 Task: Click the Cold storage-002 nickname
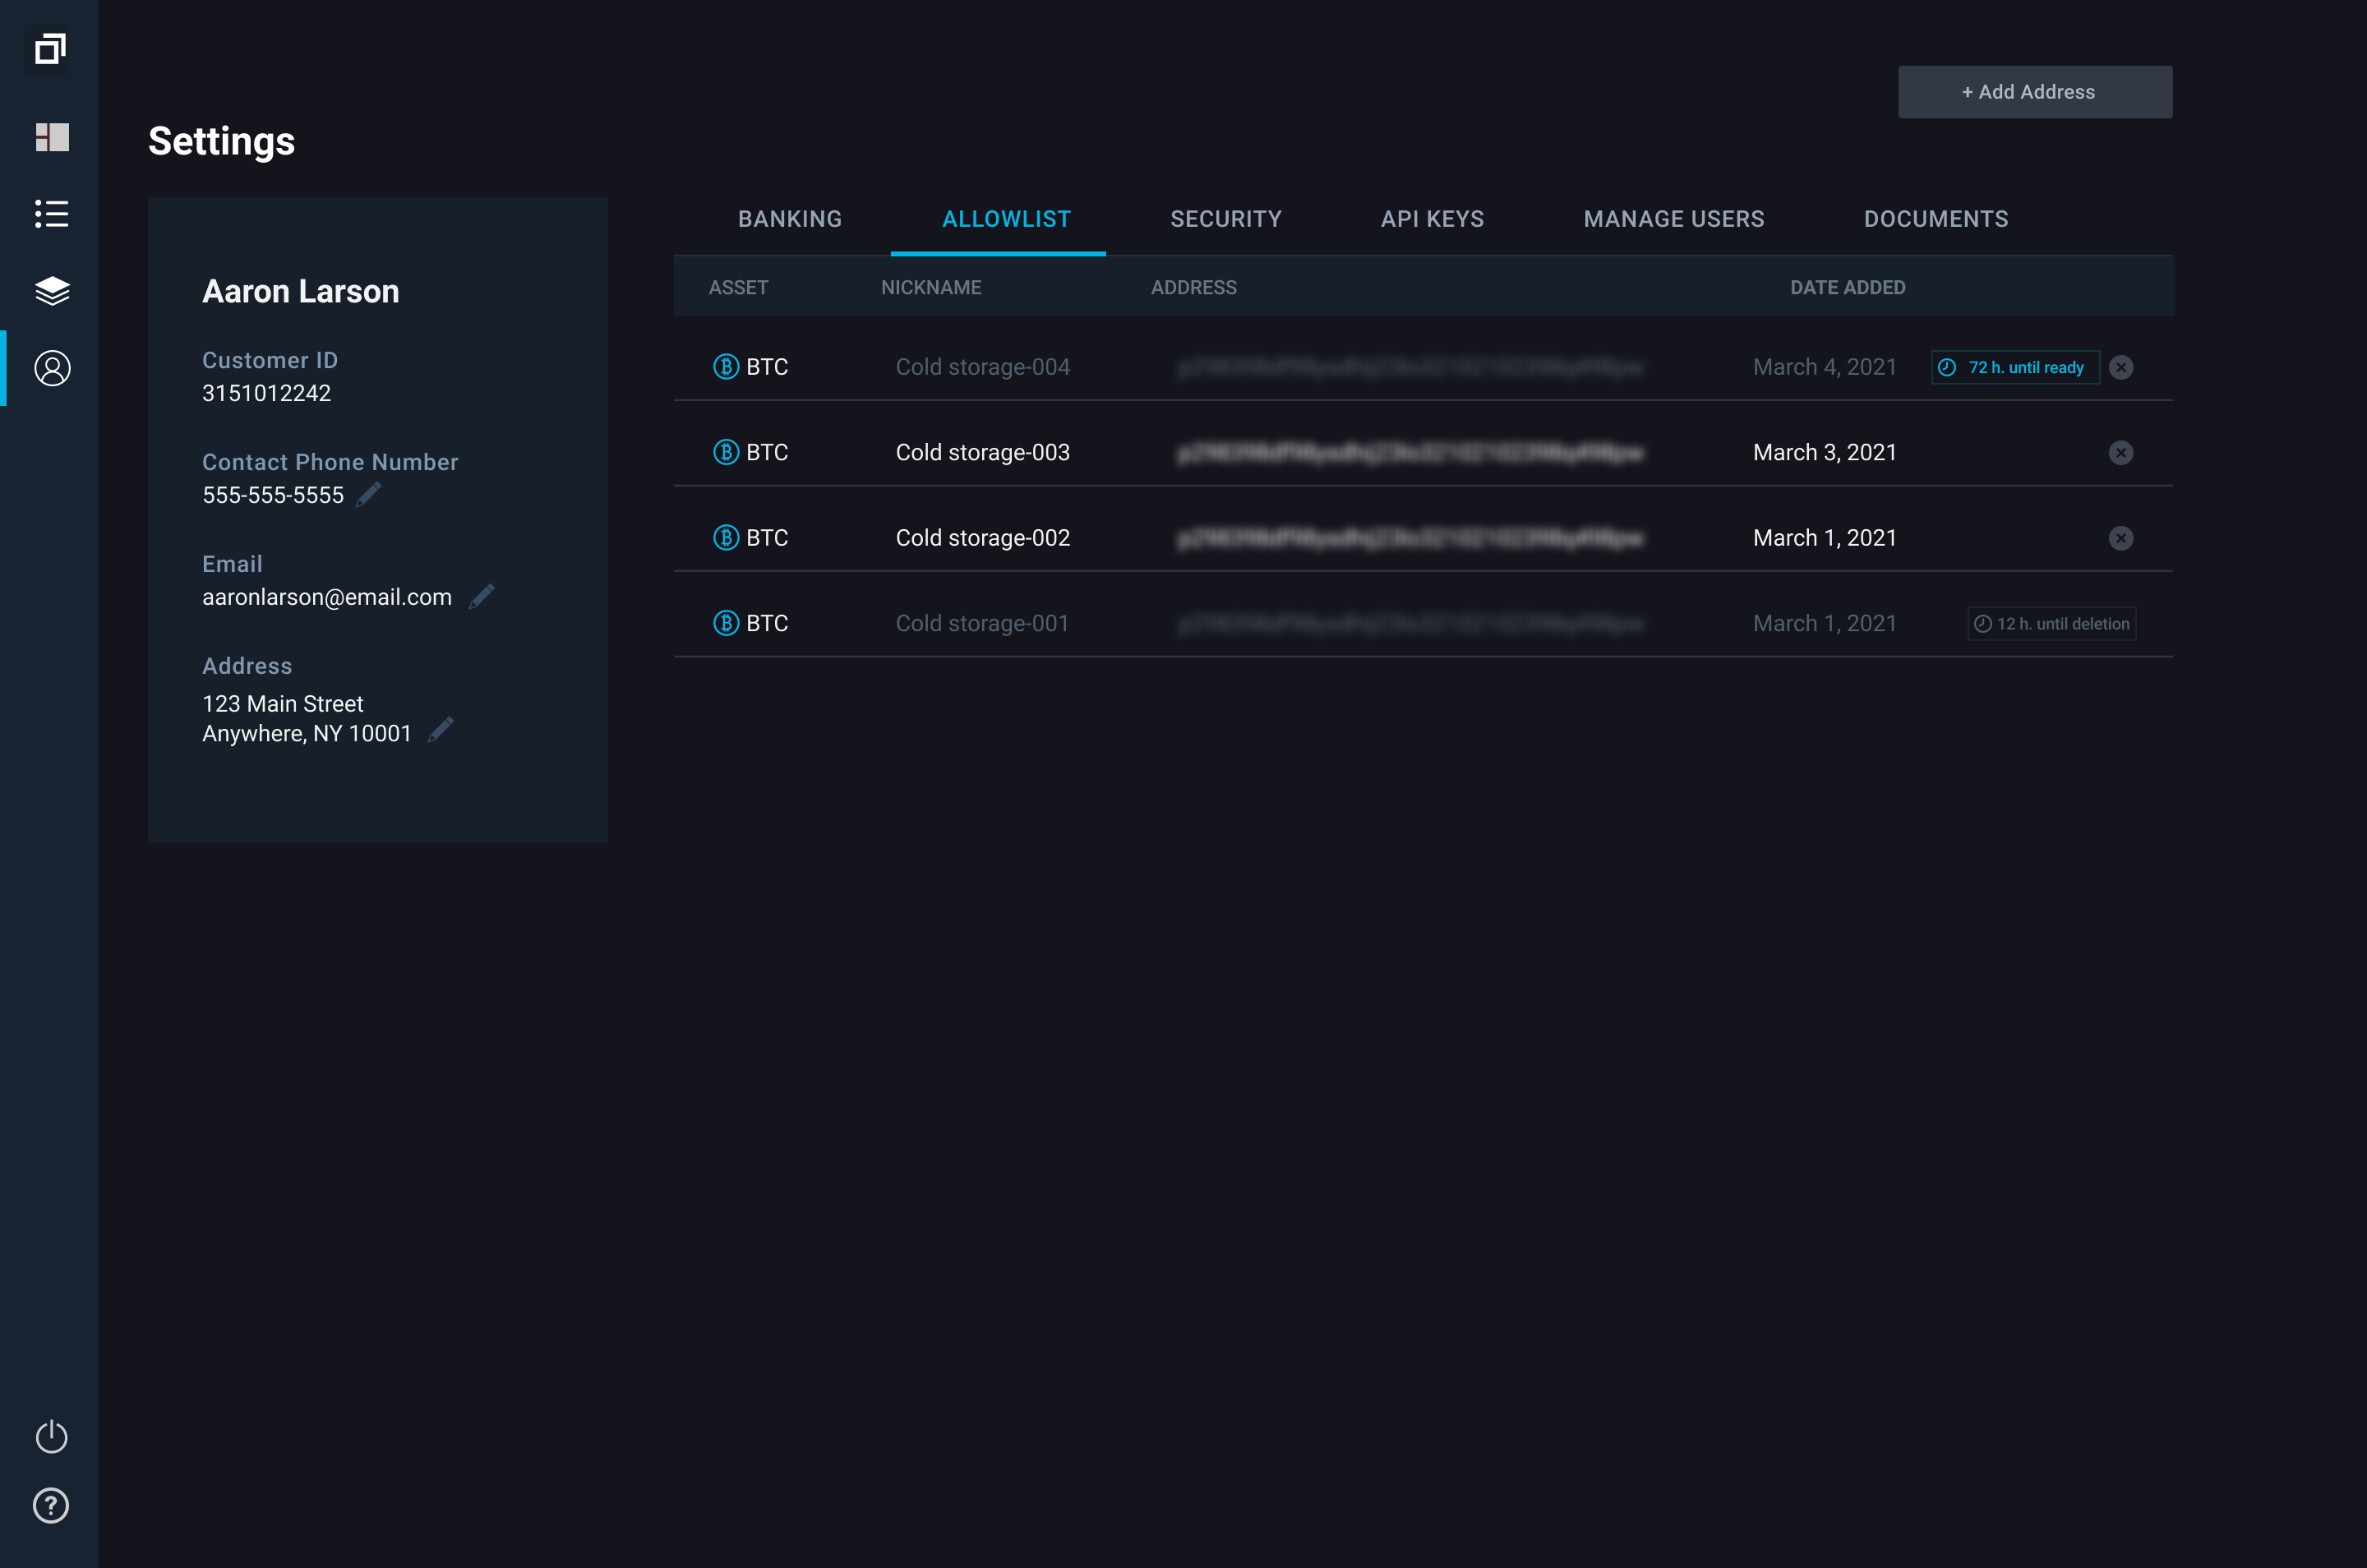coord(982,538)
